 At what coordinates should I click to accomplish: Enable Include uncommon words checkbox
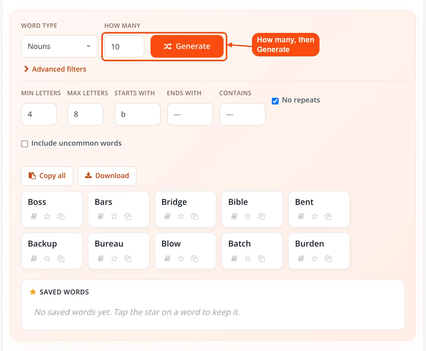(24, 144)
